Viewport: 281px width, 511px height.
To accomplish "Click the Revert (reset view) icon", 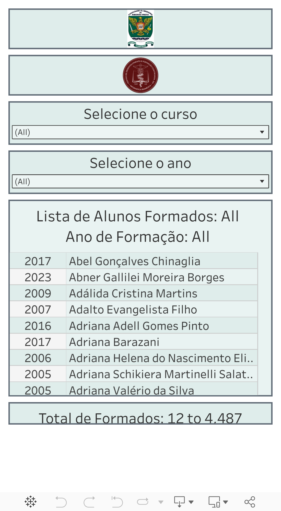I will click(x=117, y=502).
